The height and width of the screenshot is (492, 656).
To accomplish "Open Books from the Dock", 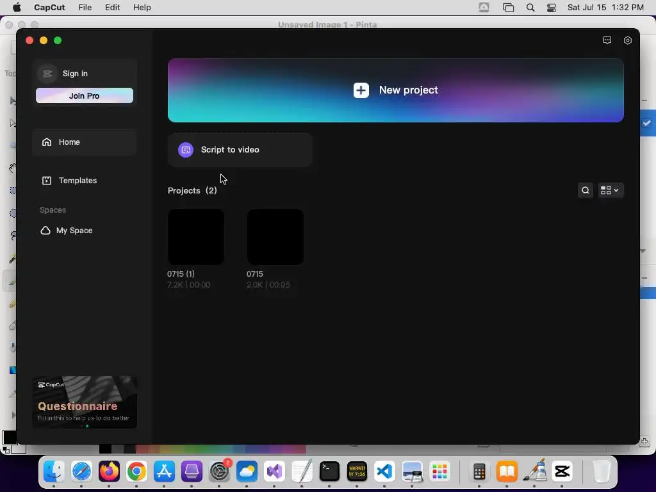I will tap(507, 471).
